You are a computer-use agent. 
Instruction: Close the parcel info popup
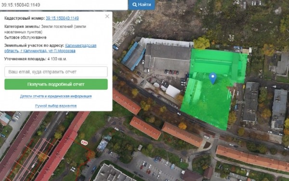pyautogui.click(x=107, y=16)
